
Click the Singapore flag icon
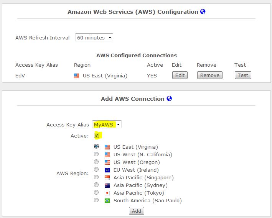tap(107, 178)
